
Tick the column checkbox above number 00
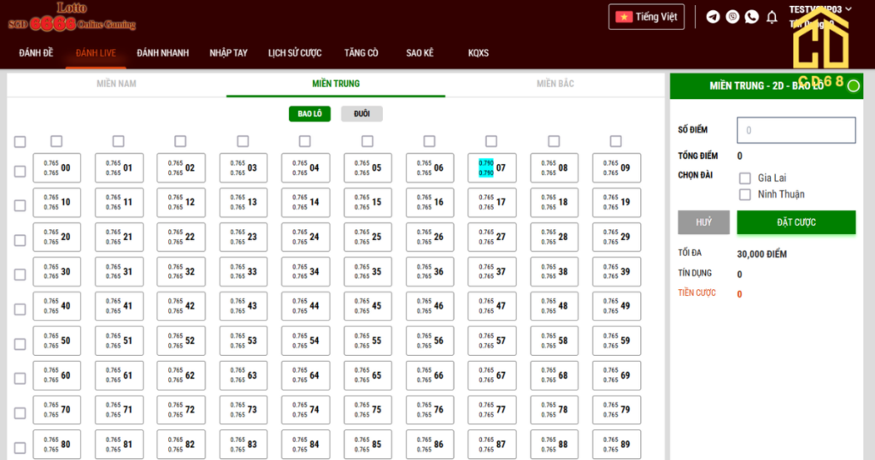coord(56,141)
